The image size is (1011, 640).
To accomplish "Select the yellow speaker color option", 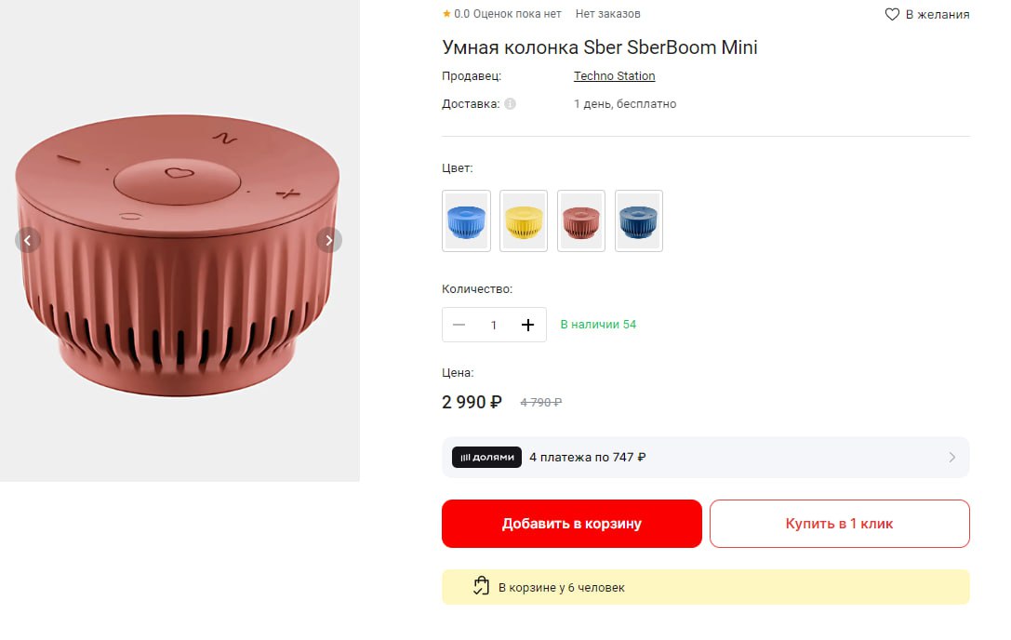I will pos(524,220).
